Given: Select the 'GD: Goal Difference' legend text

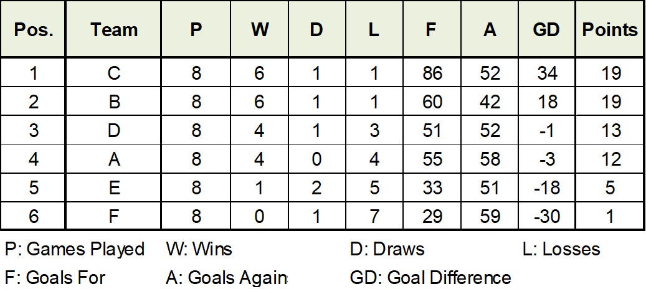Looking at the screenshot, I should pos(430,277).
